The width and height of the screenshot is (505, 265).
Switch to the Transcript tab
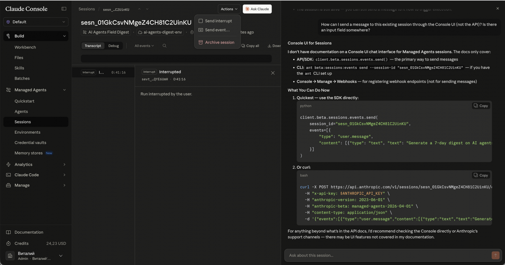(93, 46)
